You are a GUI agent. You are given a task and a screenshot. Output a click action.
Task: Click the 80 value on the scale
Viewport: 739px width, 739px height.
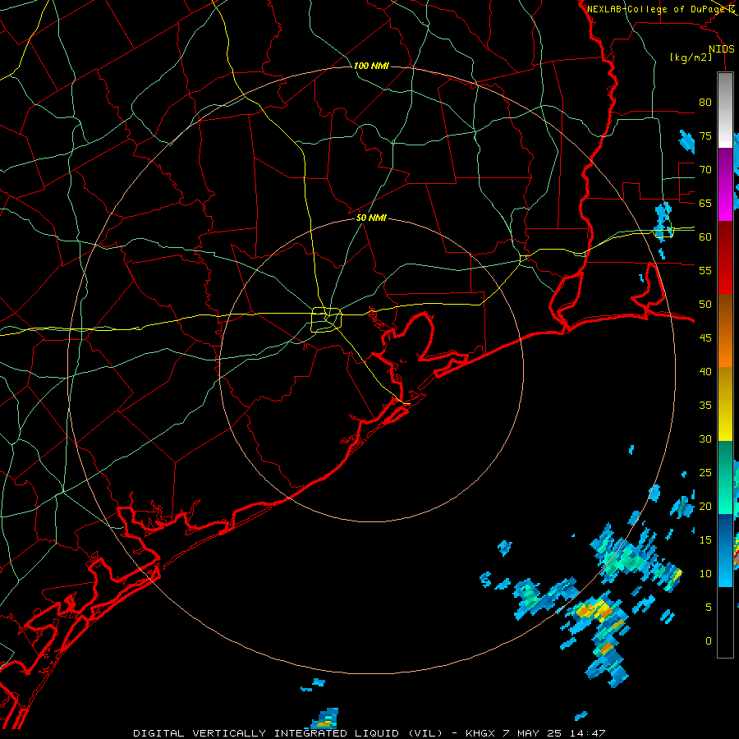click(705, 103)
